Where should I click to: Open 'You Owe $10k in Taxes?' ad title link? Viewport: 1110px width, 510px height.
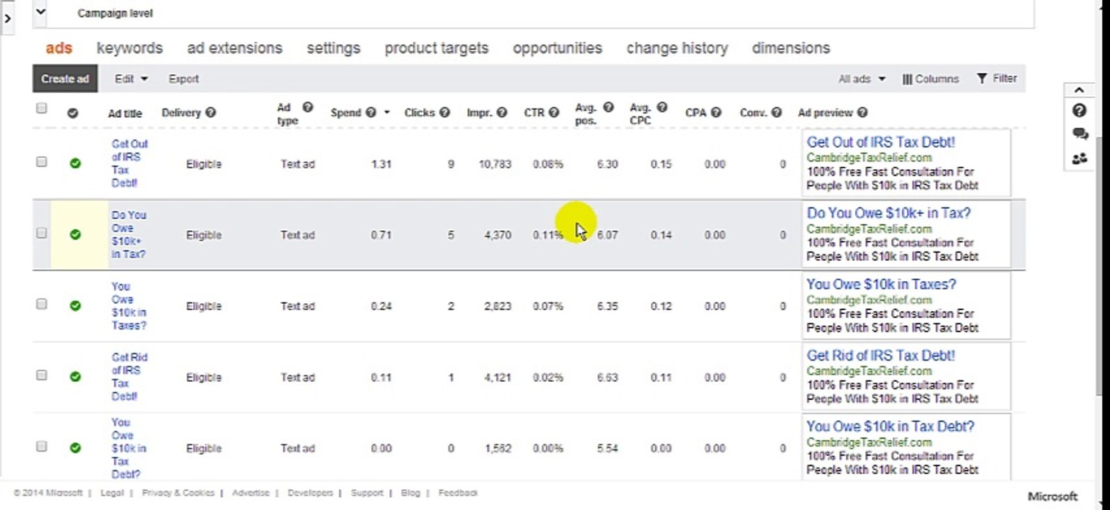click(129, 306)
